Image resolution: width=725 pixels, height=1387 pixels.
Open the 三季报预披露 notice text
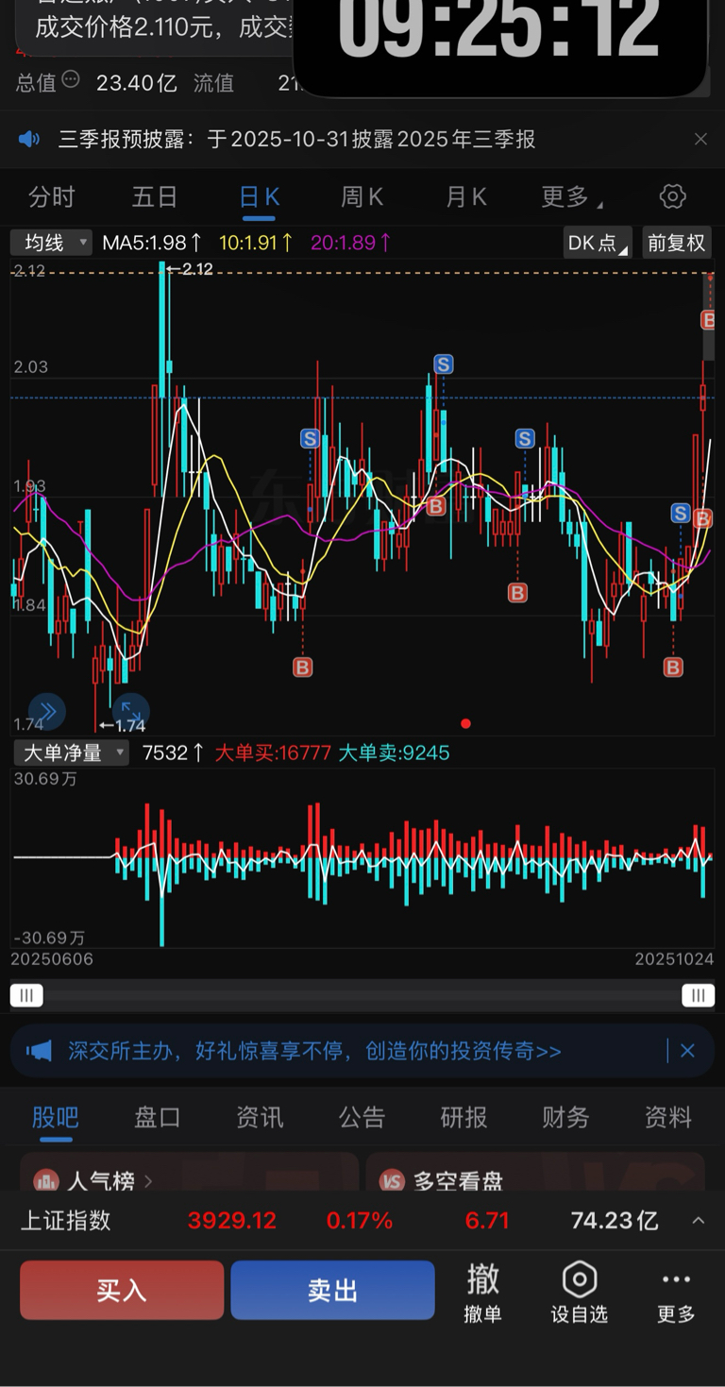click(296, 140)
